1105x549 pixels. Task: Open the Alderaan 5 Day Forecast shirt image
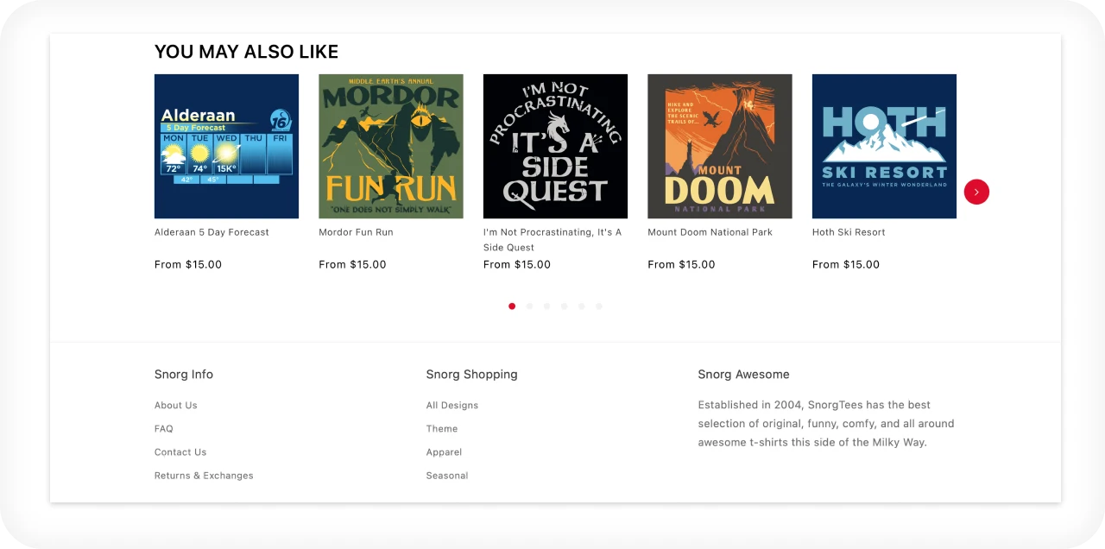click(x=226, y=146)
